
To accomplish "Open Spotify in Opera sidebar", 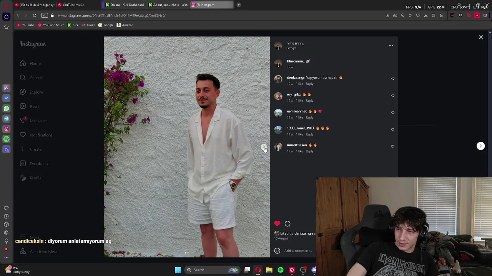I will 6,139.
